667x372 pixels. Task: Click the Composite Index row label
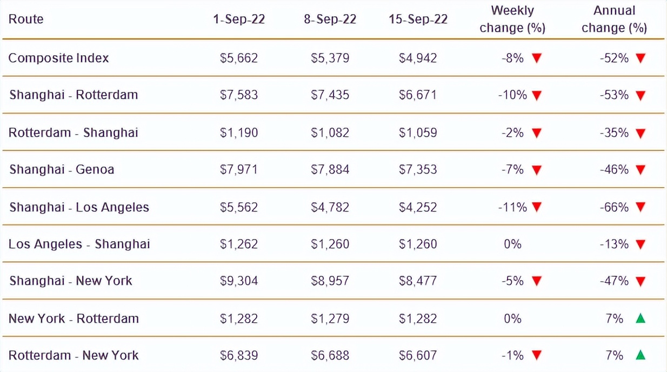click(x=58, y=58)
